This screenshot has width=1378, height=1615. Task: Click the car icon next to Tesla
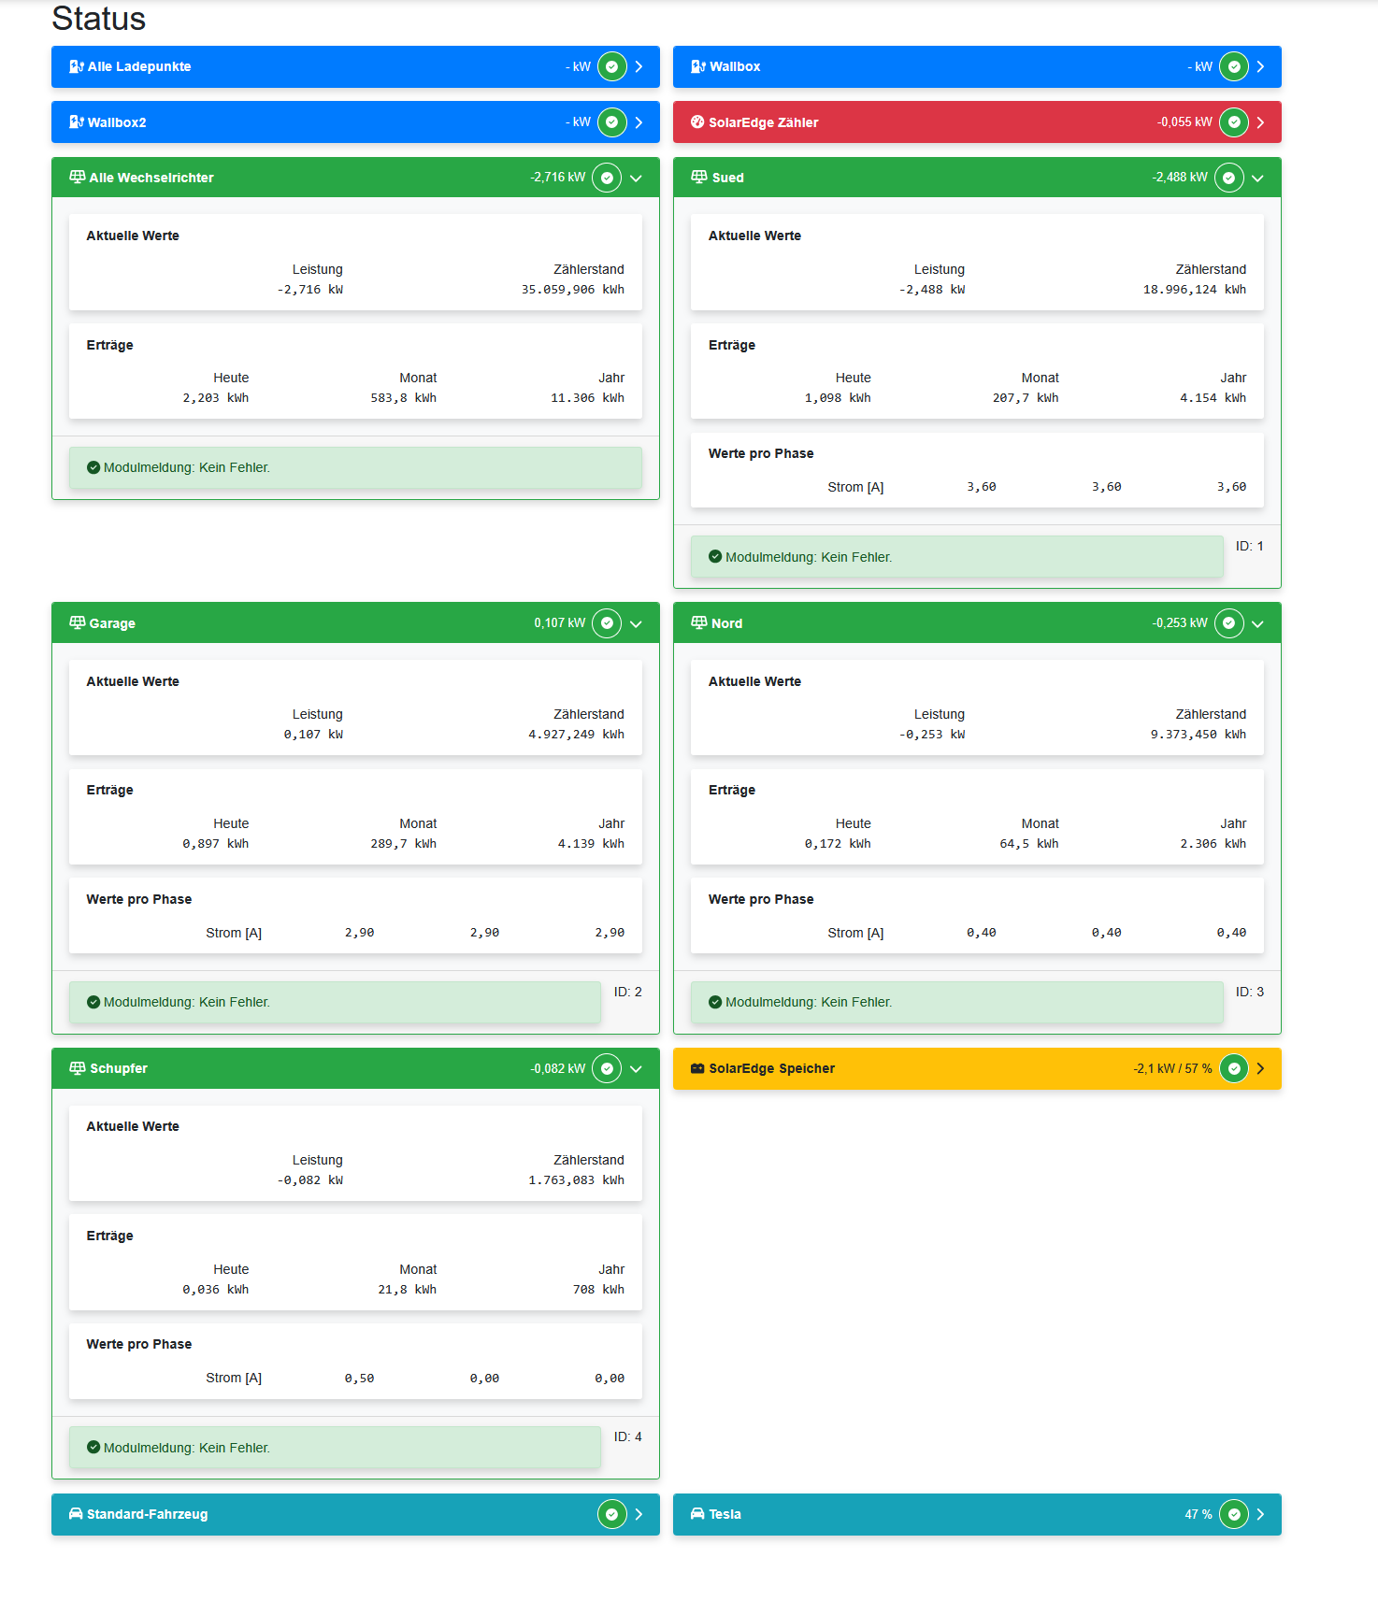pyautogui.click(x=697, y=1513)
